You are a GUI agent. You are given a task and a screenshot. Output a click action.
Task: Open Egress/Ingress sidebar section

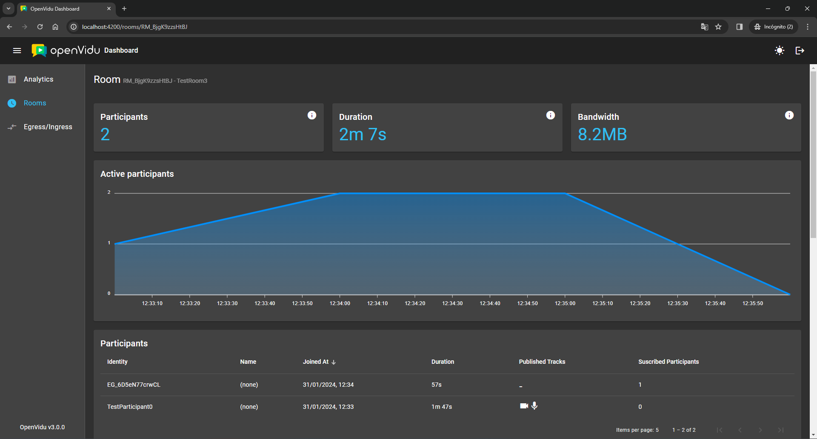[48, 127]
